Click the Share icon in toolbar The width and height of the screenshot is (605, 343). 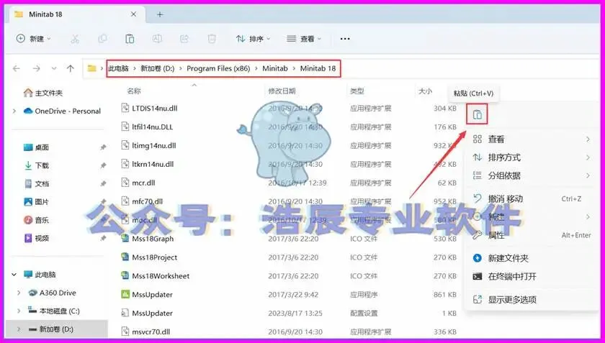184,39
